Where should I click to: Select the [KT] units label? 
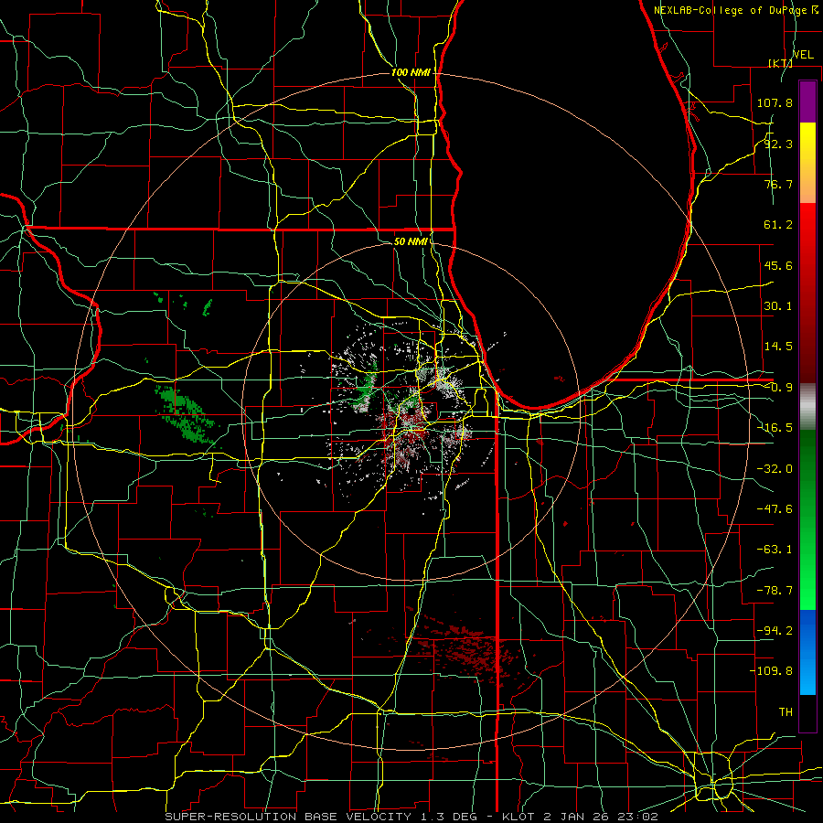tap(780, 63)
